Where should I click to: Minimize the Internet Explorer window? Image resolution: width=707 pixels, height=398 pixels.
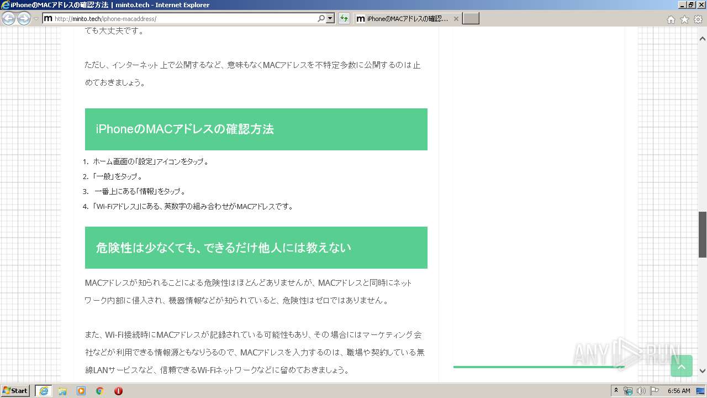[681, 5]
